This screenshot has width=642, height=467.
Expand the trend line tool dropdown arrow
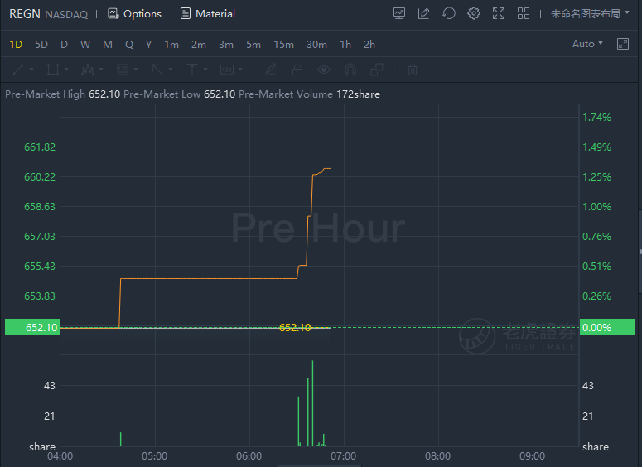tap(31, 70)
